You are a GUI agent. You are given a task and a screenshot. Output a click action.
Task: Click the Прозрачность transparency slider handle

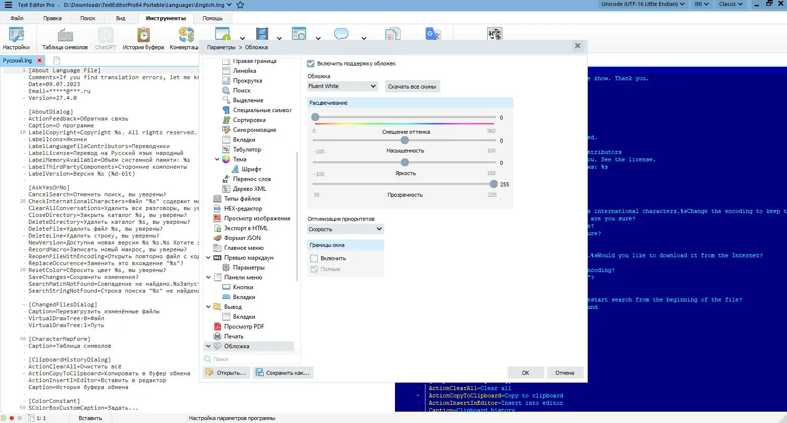[x=493, y=184]
